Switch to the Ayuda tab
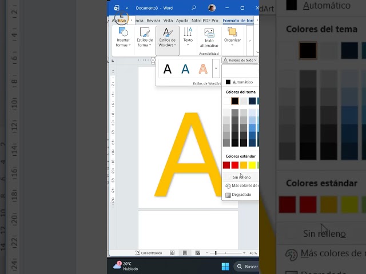Viewport: 366px width, 274px height. tap(182, 21)
